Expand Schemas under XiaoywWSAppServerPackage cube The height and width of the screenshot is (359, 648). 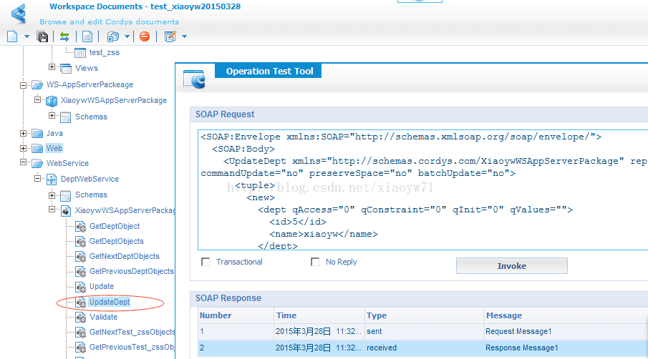(x=52, y=116)
